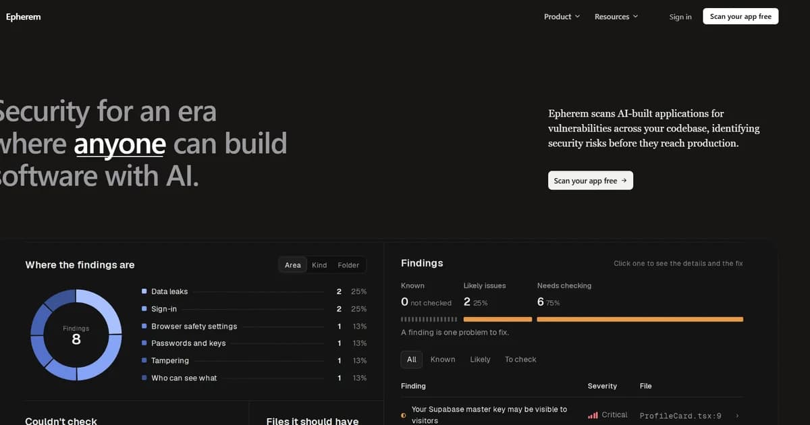Viewport: 810px width, 425px height.
Task: Click the Likely issues orange progress bar
Action: pos(497,319)
